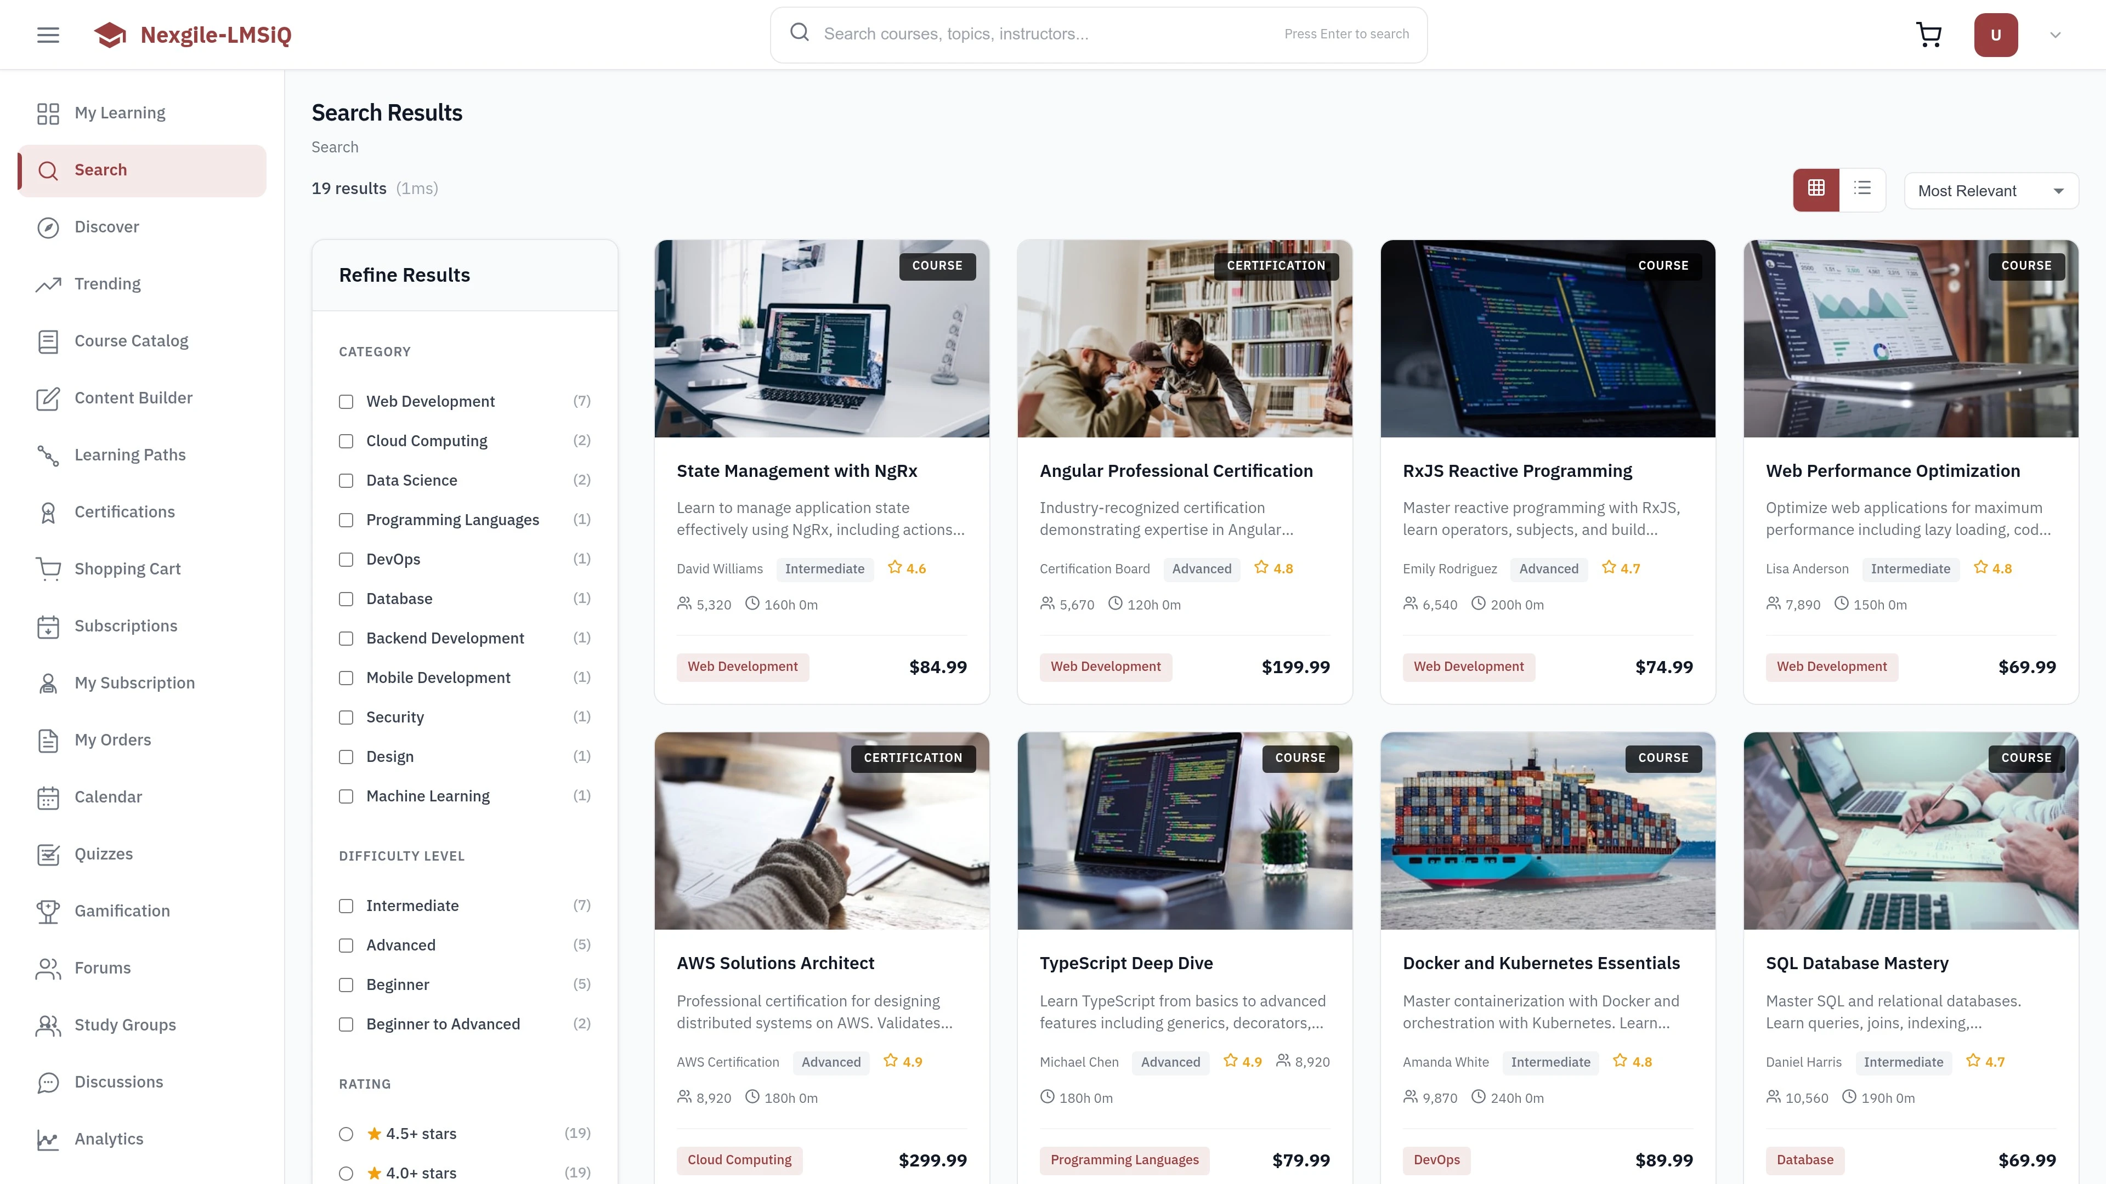
Task: Open Certifications badge icon in sidebar
Action: [48, 513]
